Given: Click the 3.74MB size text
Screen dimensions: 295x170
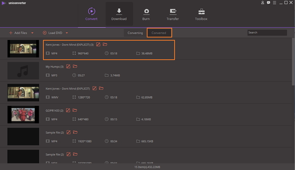Looking at the screenshot, I should coord(115,75).
